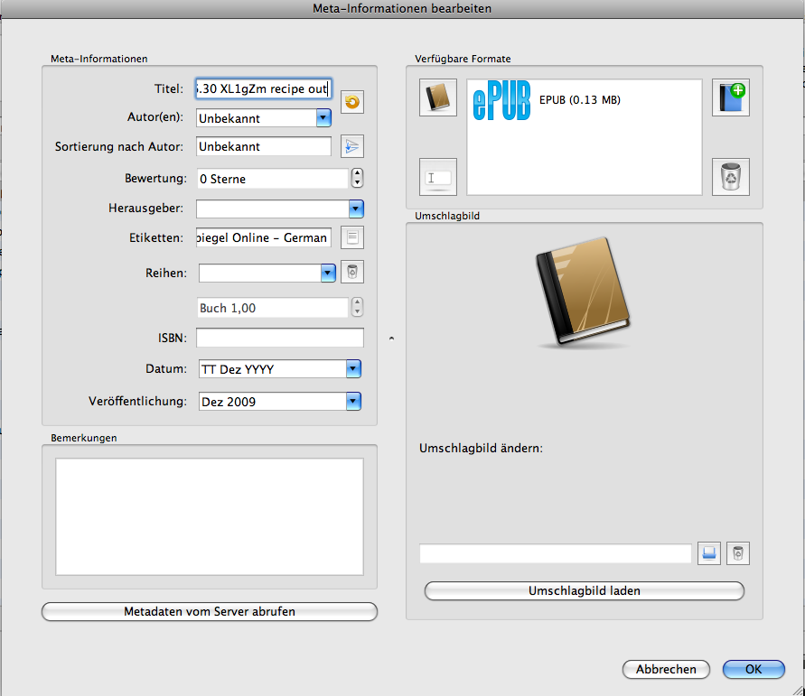Image resolution: width=805 pixels, height=696 pixels.
Task: Open the Veröffentlichung date dropdown
Action: click(x=354, y=401)
